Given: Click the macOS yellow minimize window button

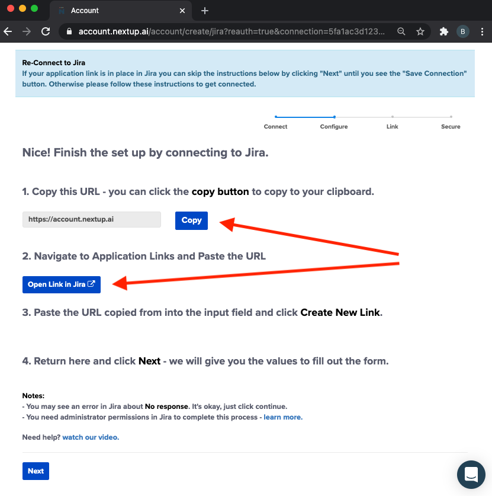Looking at the screenshot, I should [x=22, y=8].
